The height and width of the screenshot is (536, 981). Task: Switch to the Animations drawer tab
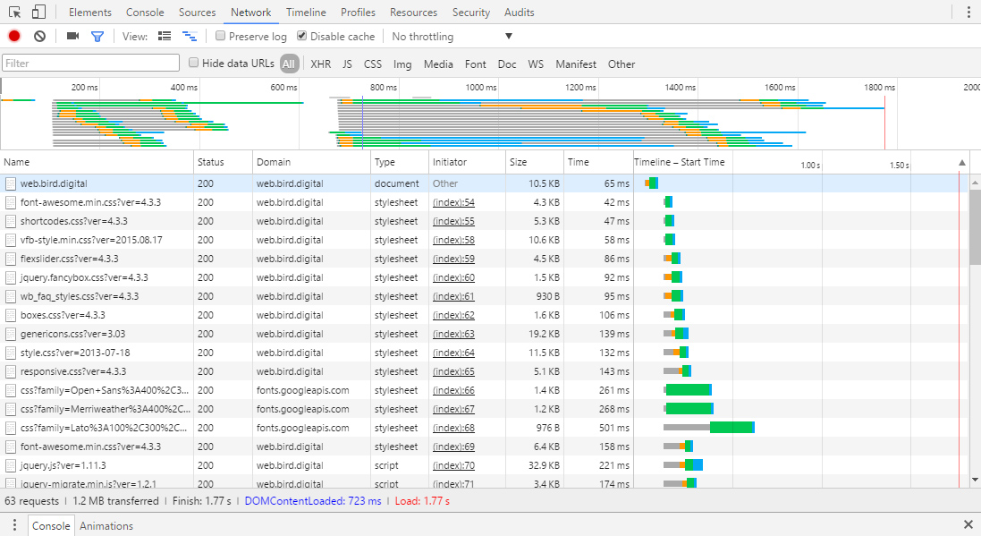pos(106,525)
